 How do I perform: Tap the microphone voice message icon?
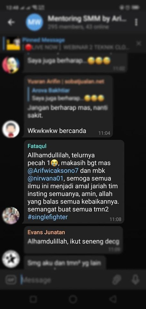[135, 280]
